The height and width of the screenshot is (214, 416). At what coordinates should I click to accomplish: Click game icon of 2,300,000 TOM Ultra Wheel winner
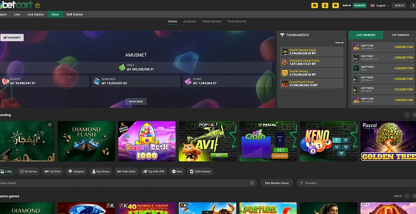coord(356,47)
